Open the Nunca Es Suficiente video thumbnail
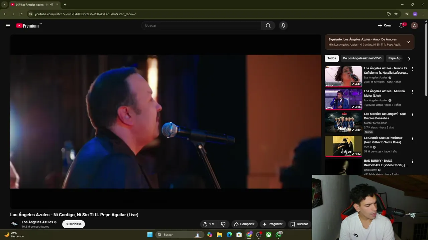The height and width of the screenshot is (240, 428). pos(343,77)
